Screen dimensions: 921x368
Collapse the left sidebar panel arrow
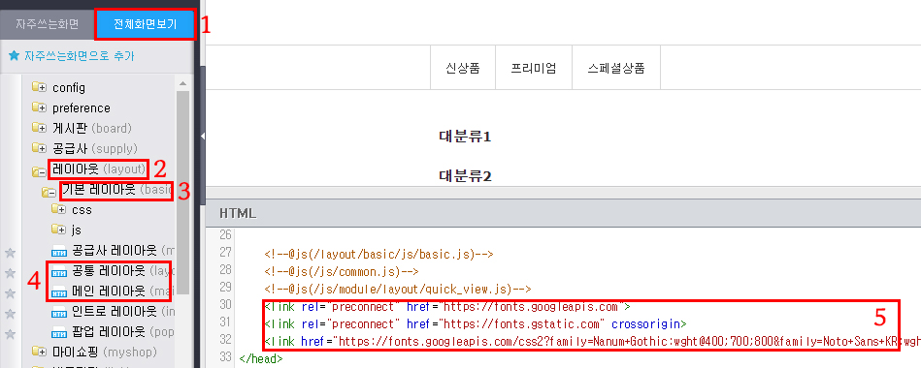click(203, 136)
